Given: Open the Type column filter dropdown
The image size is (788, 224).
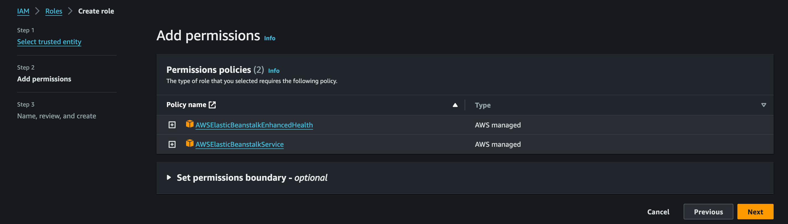Looking at the screenshot, I should [763, 105].
